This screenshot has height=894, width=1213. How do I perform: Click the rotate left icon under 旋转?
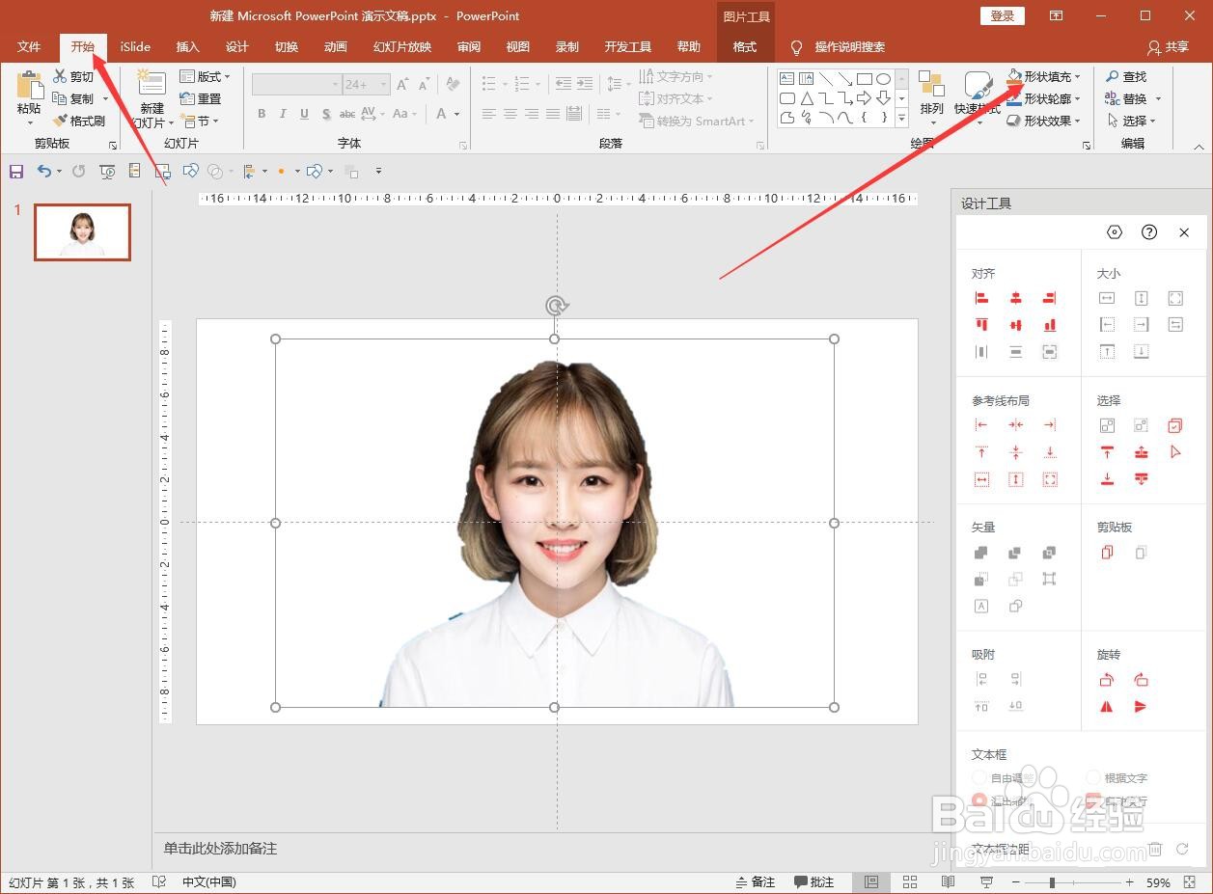[1107, 680]
